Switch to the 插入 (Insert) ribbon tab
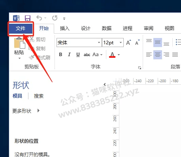This screenshot has height=157, width=181. (64, 28)
